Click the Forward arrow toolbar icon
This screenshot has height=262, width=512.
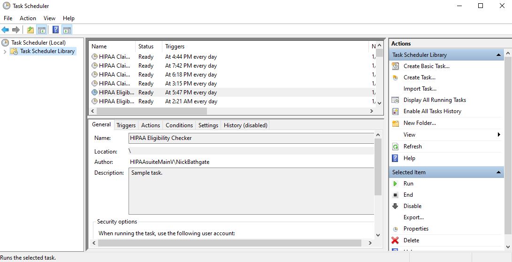[x=15, y=30]
